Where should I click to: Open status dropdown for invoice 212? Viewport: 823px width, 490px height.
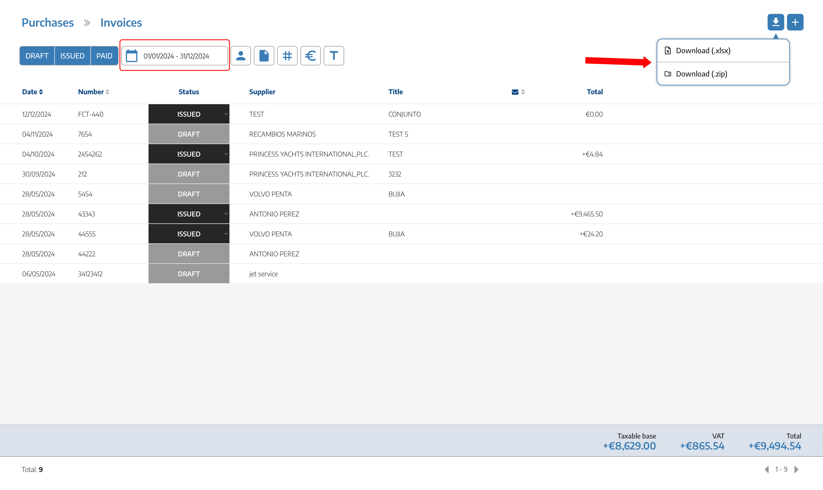click(189, 174)
